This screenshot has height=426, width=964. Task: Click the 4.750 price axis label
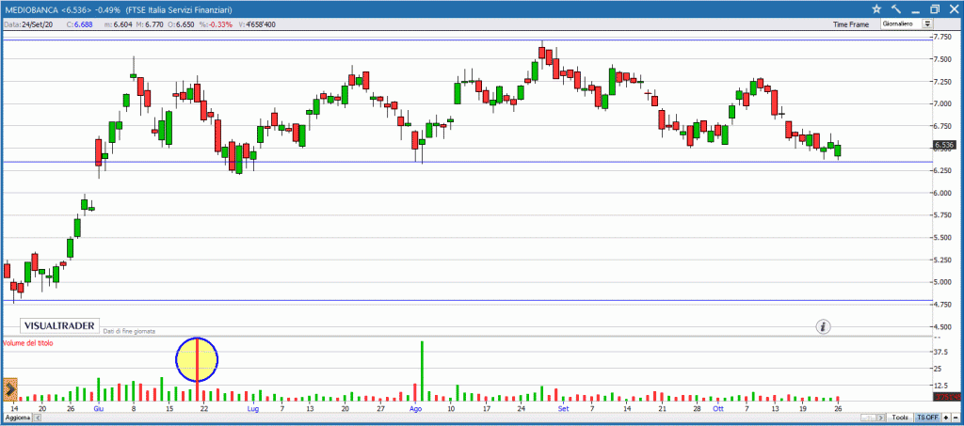tap(943, 305)
